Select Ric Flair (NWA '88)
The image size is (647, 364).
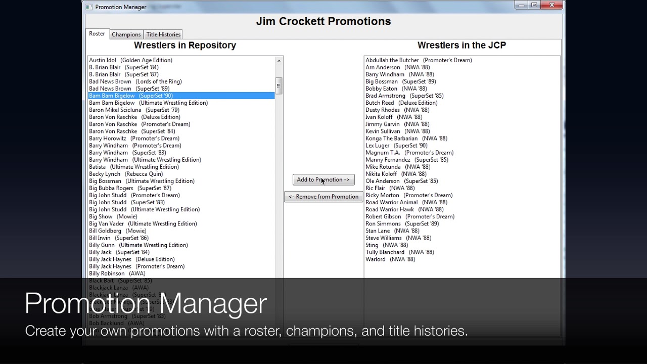click(x=462, y=188)
